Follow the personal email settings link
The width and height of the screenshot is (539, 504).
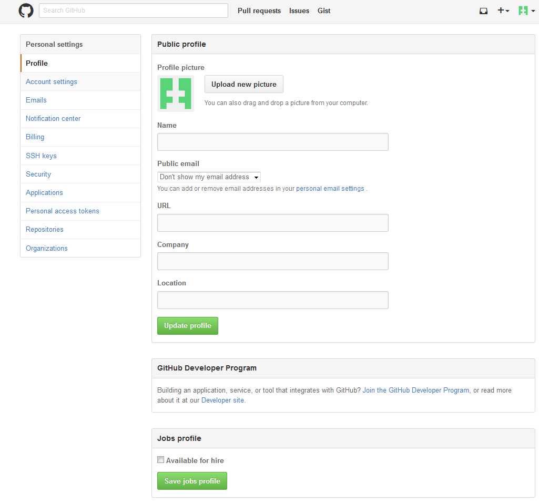click(x=330, y=189)
